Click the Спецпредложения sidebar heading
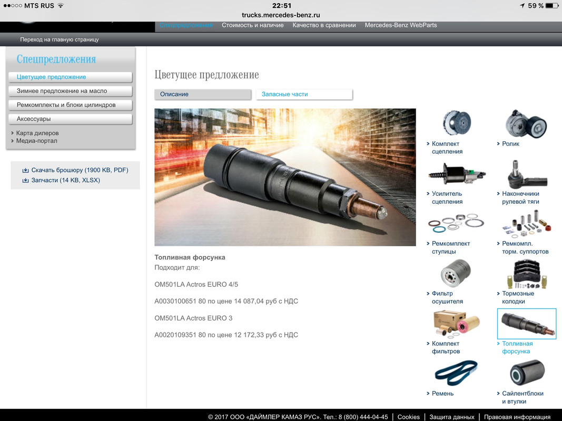 56,59
